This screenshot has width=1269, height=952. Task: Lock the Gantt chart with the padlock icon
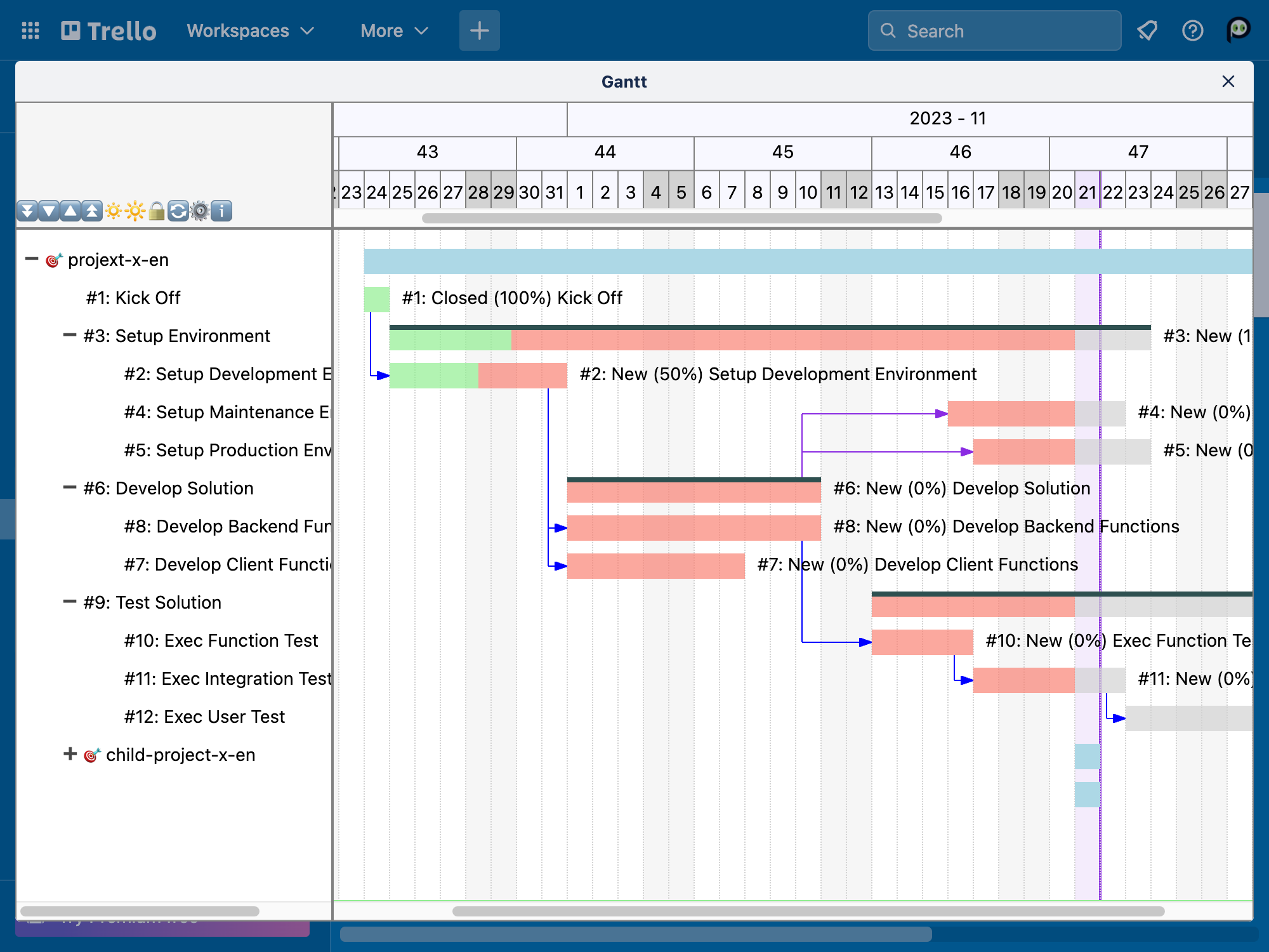157,211
